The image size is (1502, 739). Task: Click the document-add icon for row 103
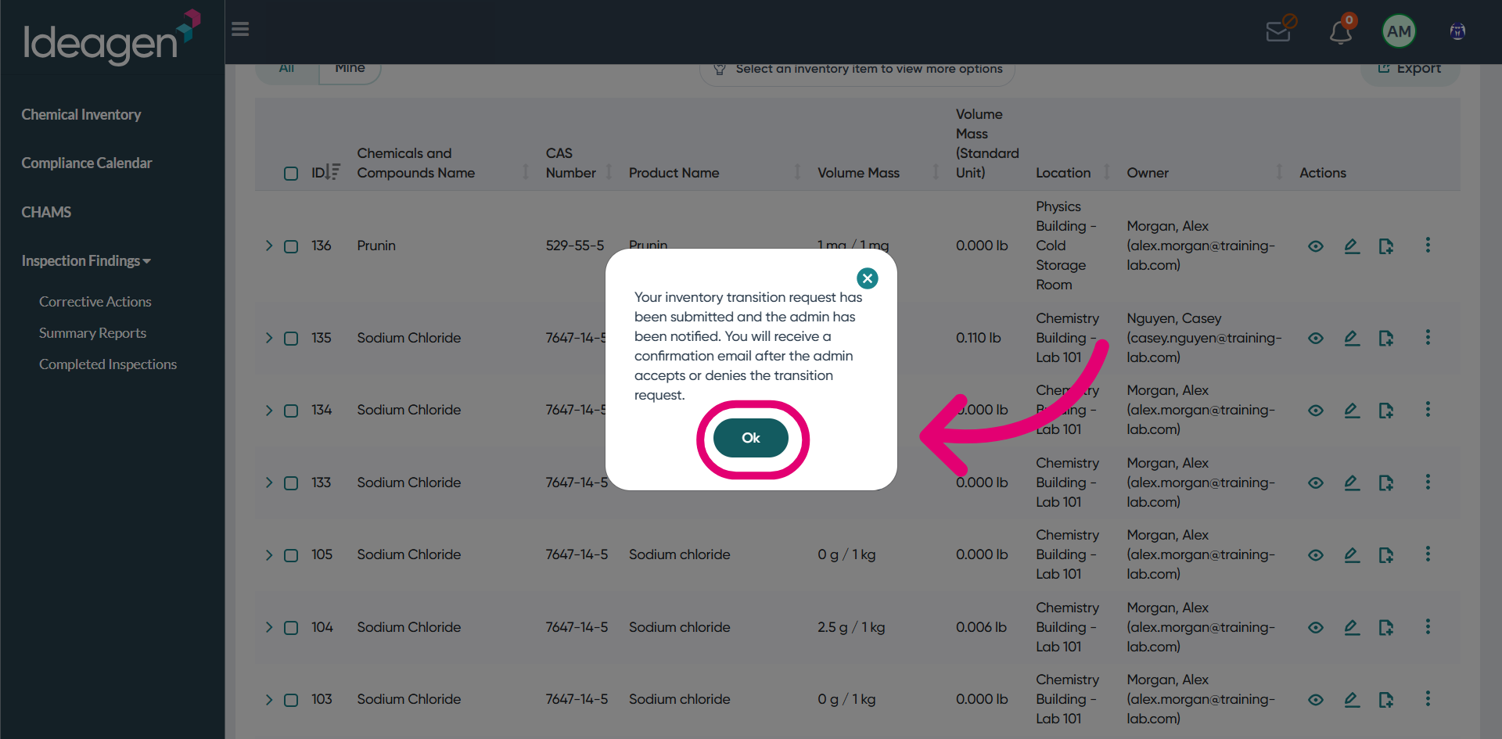click(1386, 701)
